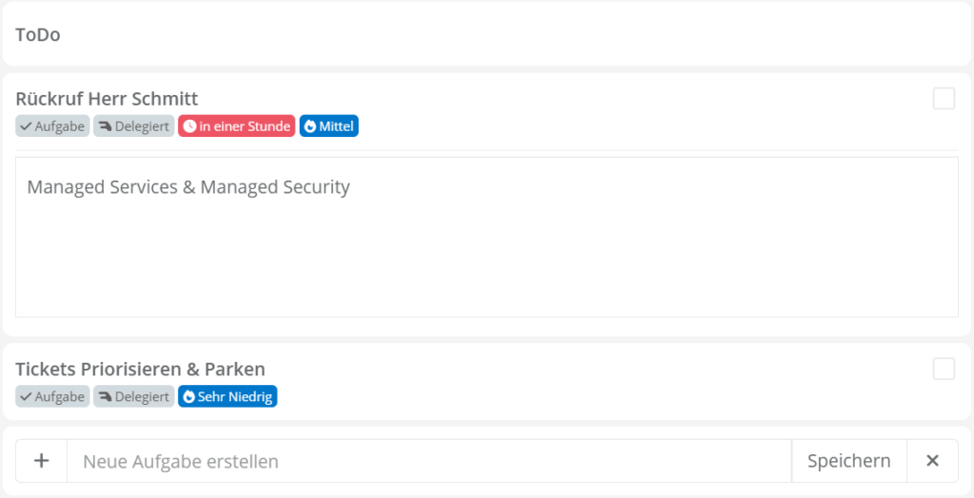Image resolution: width=974 pixels, height=498 pixels.
Task: Click the checkmark icon in Tickets' Aufgabe badge
Action: click(x=27, y=396)
